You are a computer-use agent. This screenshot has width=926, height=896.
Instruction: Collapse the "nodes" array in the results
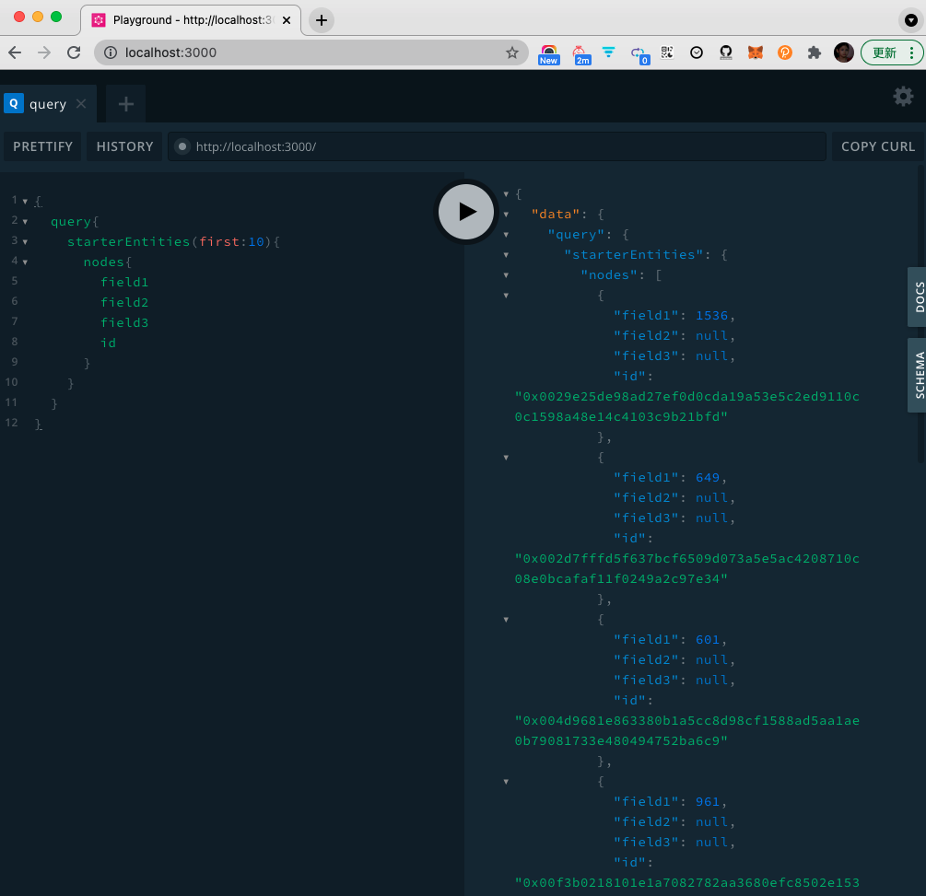[506, 275]
